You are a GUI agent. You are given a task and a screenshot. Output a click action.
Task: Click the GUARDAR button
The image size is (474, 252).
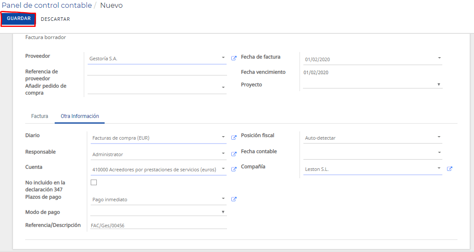pos(18,19)
